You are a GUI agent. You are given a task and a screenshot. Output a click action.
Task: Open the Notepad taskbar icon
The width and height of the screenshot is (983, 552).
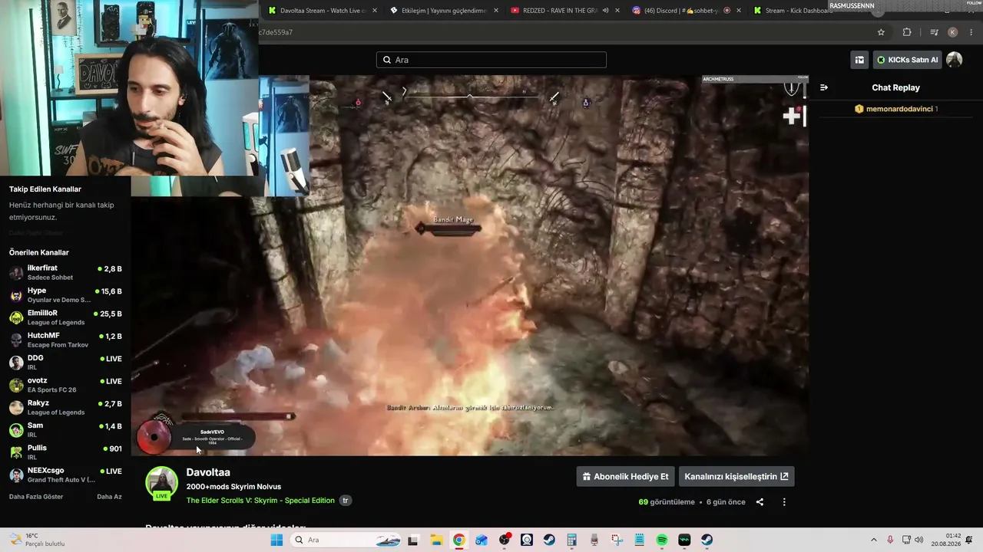pyautogui.click(x=639, y=540)
